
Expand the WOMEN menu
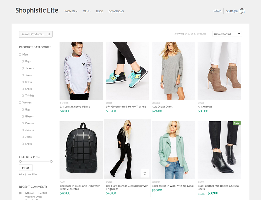click(x=71, y=11)
